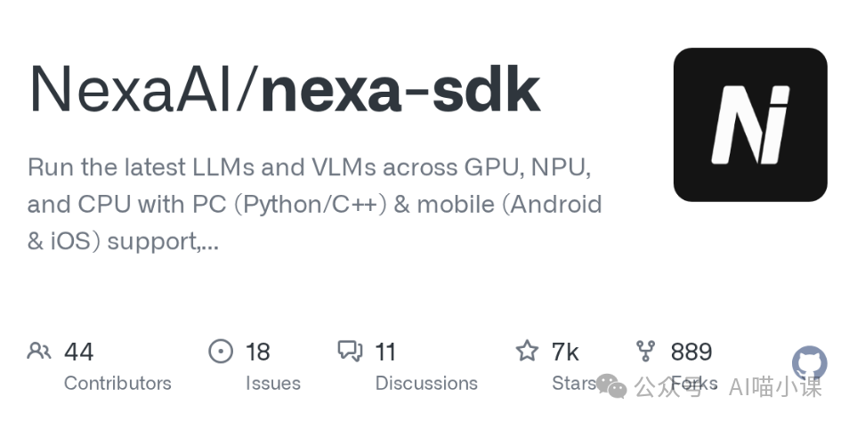Click the Forks branch icon
The height and width of the screenshot is (421, 849).
(x=646, y=352)
